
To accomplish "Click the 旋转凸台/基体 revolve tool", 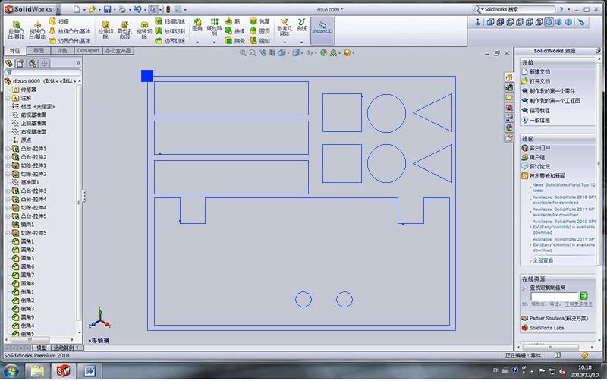I will pos(36,30).
